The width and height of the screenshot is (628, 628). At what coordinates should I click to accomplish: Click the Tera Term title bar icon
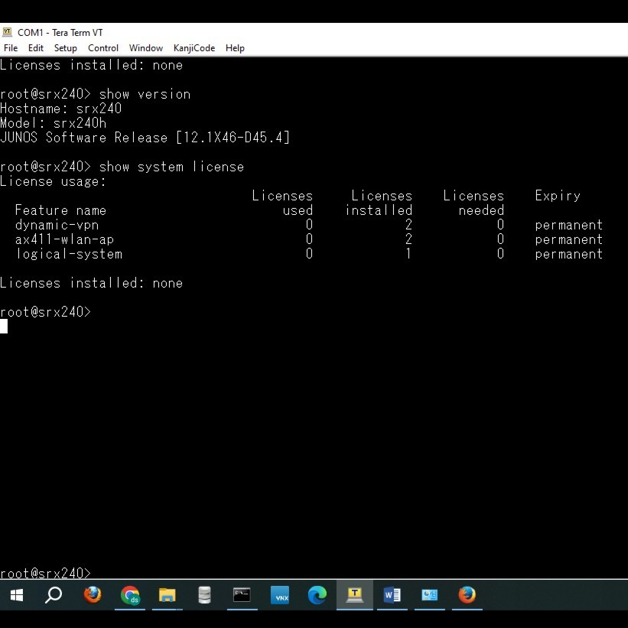pos(7,32)
